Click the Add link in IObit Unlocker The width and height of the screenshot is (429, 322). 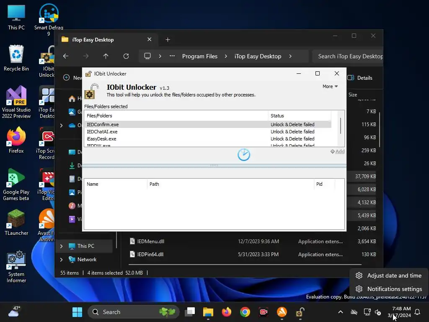[338, 151]
